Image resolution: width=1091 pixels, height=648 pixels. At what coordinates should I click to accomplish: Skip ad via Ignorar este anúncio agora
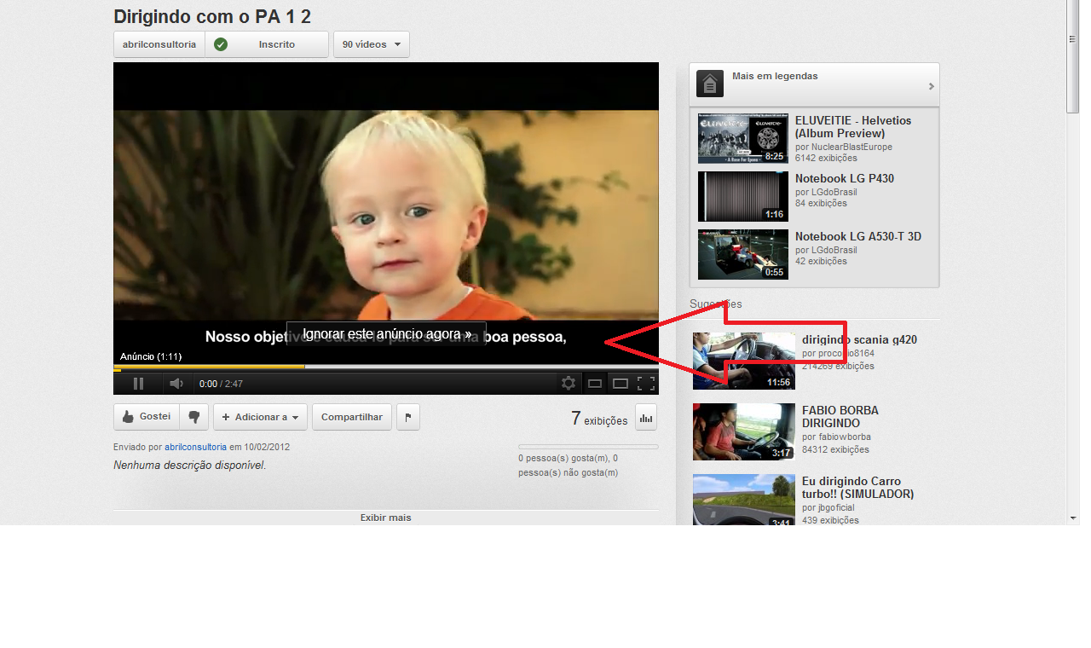click(386, 334)
